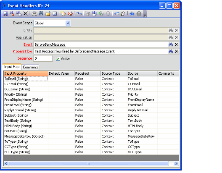
Task: Click binoculars lookup for Event field
Action: [x=171, y=45]
